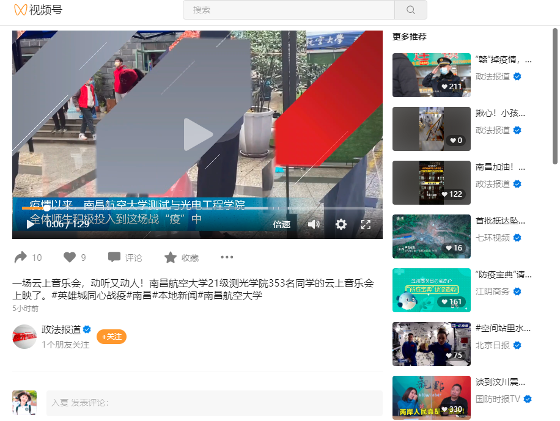Screen dimensions: 560x421
Task: Add video to favorites star
Action: pos(171,257)
